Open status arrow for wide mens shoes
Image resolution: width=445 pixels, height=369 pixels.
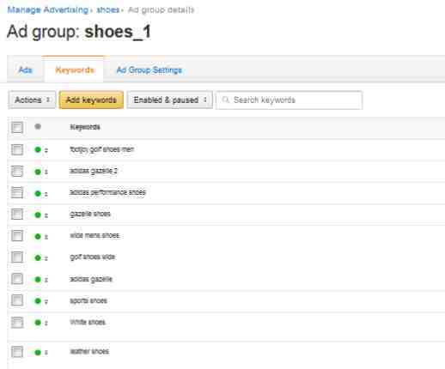click(x=46, y=237)
